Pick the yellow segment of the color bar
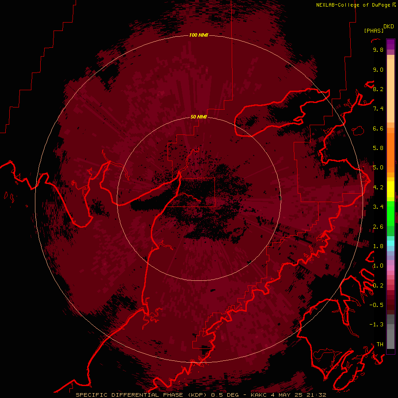The width and height of the screenshot is (398, 398). point(390,189)
